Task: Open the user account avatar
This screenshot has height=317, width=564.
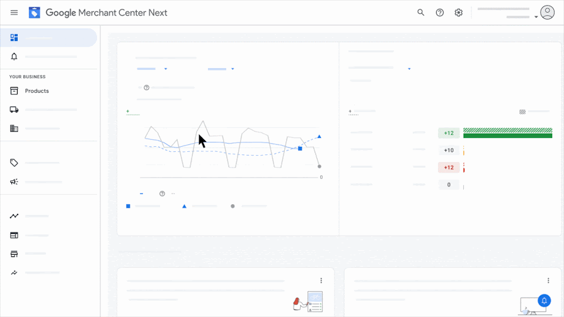Action: [547, 13]
